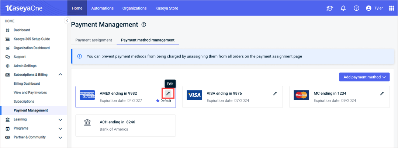This screenshot has width=398, height=148.
Task: Collapse Subscriptions & Billing section
Action: [x=60, y=74]
